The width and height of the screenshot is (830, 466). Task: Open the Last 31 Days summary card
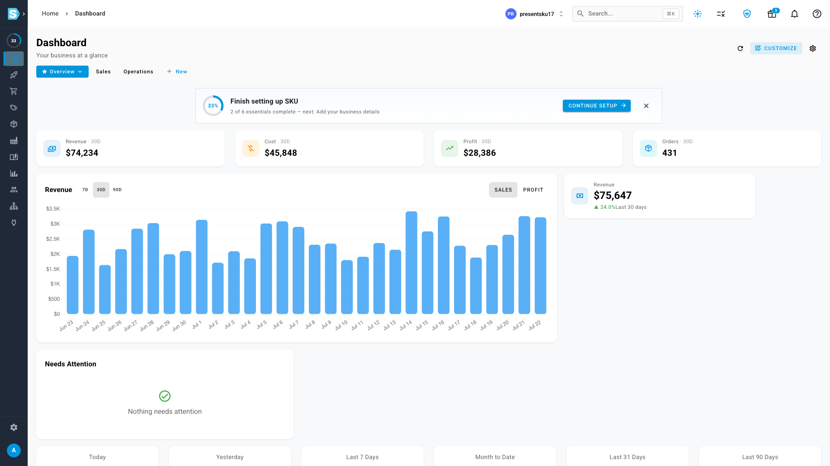(628, 456)
